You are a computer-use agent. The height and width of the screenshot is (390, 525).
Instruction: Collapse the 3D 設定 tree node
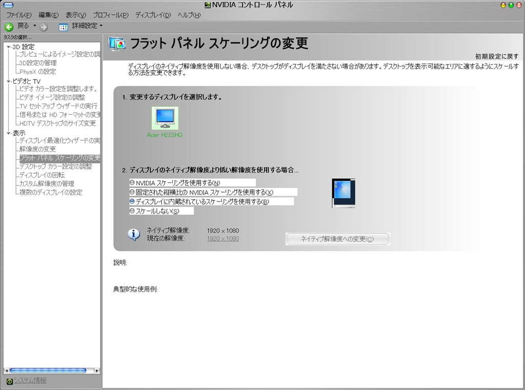[x=8, y=47]
